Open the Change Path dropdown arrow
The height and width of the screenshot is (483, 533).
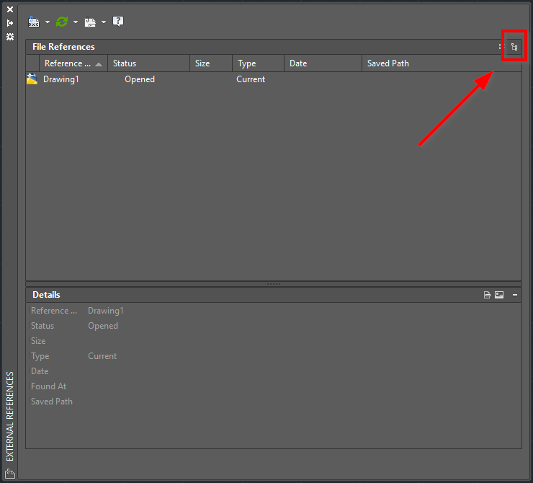tap(104, 22)
